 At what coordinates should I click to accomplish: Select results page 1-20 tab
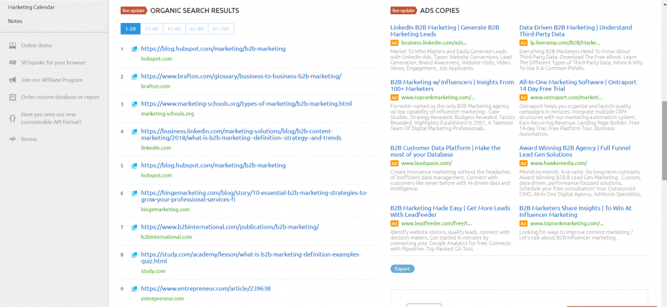click(x=130, y=29)
